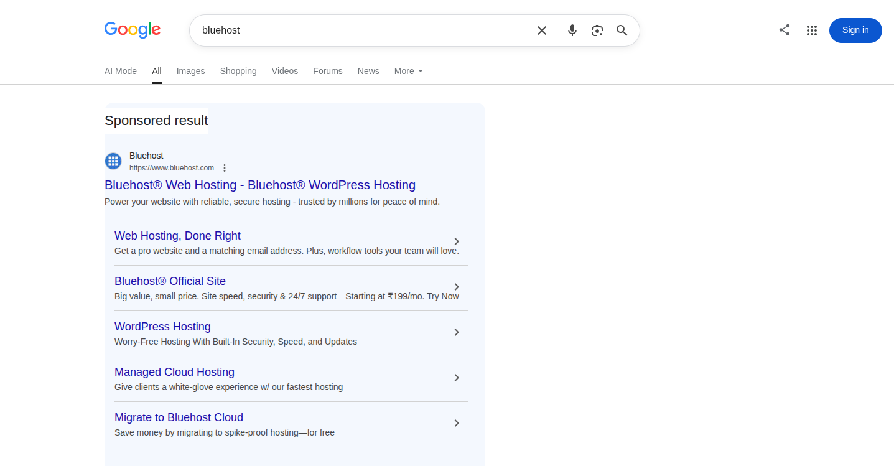This screenshot has height=466, width=894.
Task: Click chevron beside Web Hosting, Done Right
Action: pyautogui.click(x=457, y=241)
